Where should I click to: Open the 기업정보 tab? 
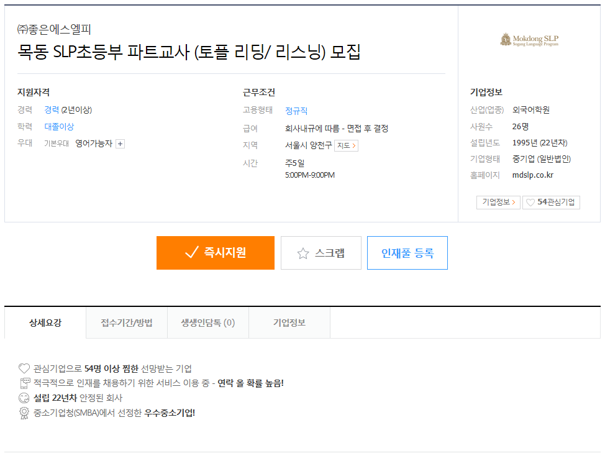point(289,322)
